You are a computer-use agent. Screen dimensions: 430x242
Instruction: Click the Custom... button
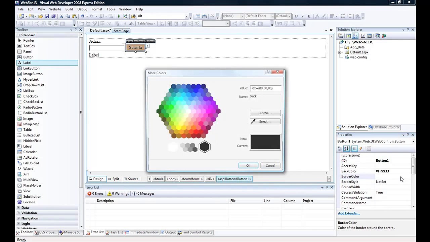click(265, 113)
